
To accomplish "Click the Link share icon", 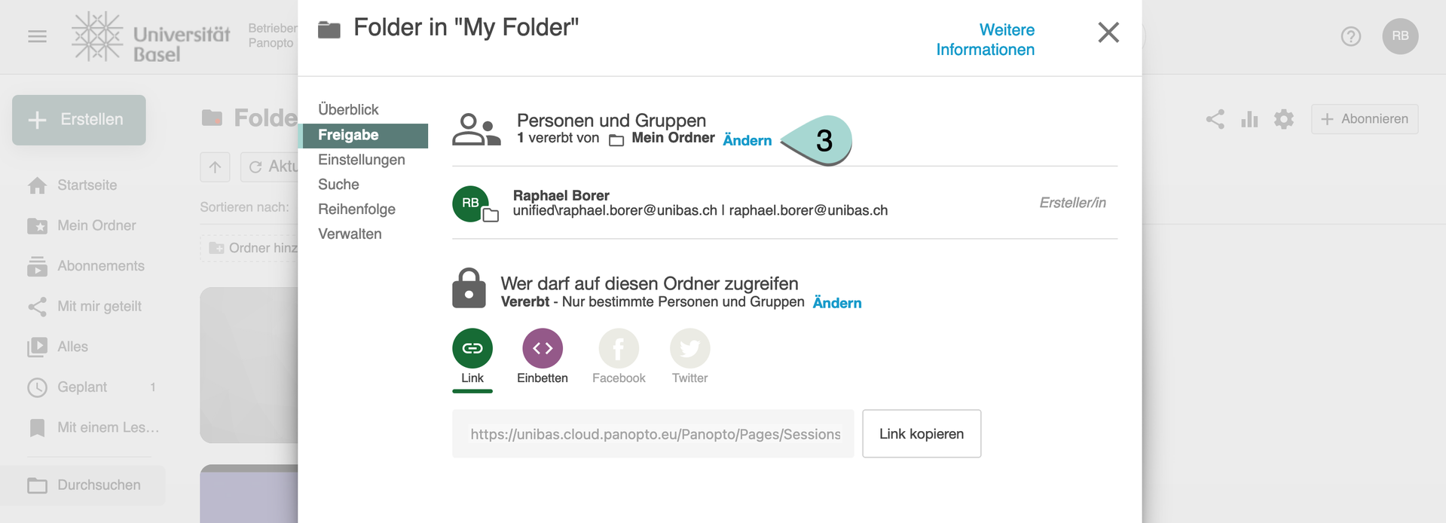I will pos(472,348).
